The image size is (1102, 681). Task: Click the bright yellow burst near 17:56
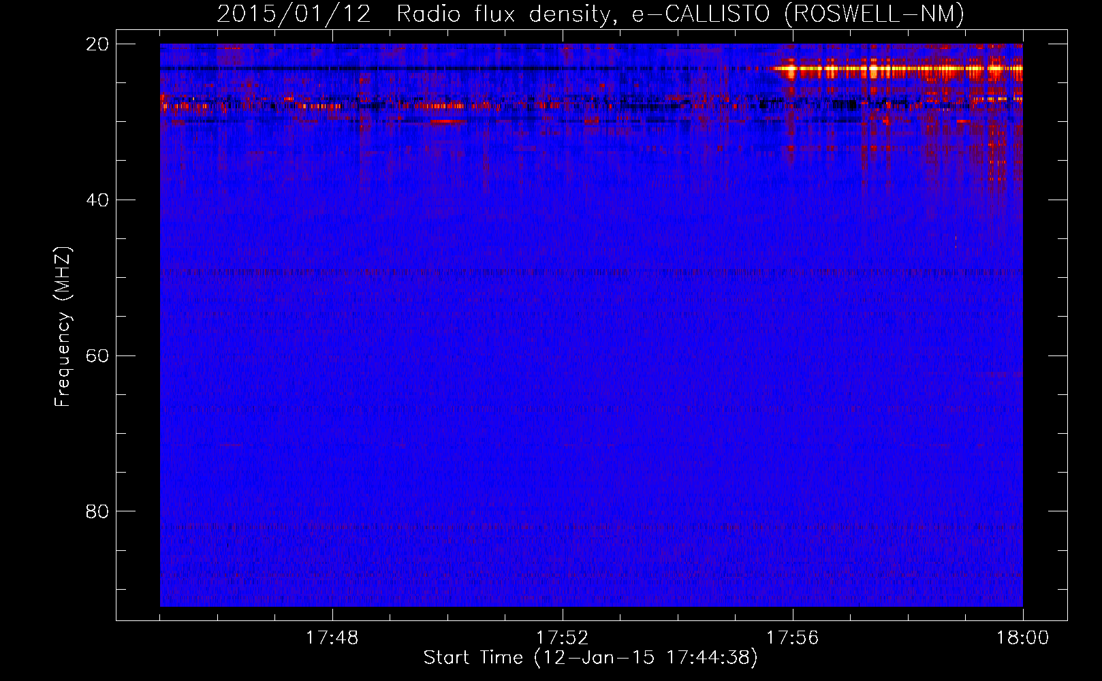[x=791, y=69]
